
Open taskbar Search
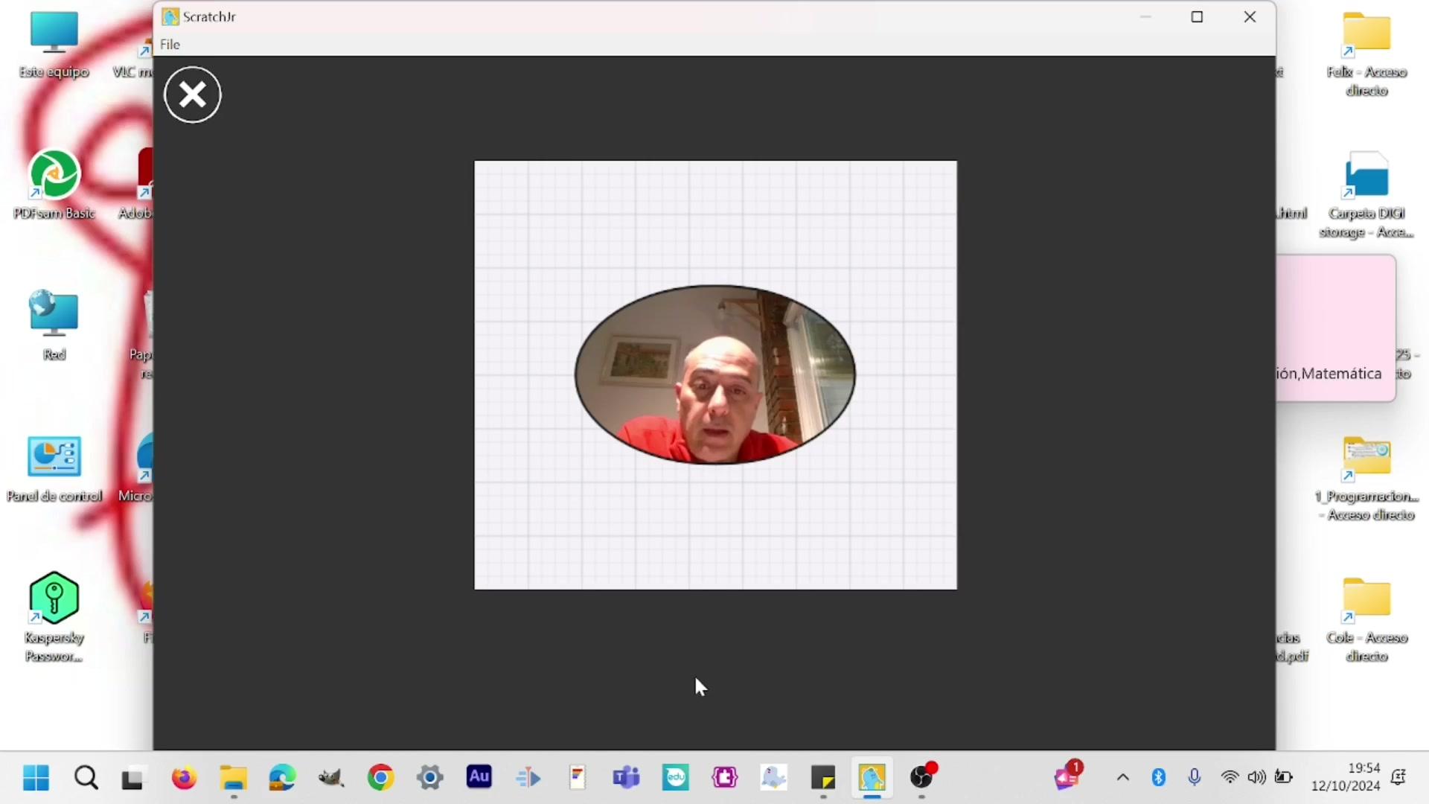tap(86, 778)
